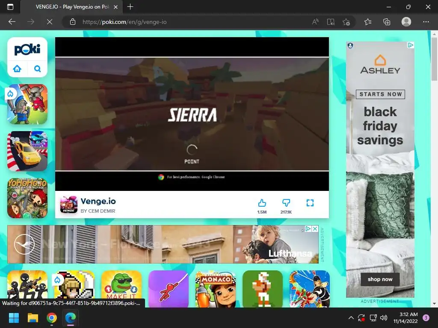Open the knights battle game thumbnail
The image size is (438, 328).
tap(27, 104)
